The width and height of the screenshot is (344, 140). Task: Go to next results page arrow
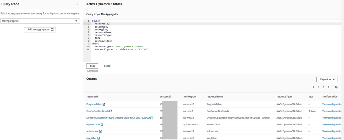(328, 87)
